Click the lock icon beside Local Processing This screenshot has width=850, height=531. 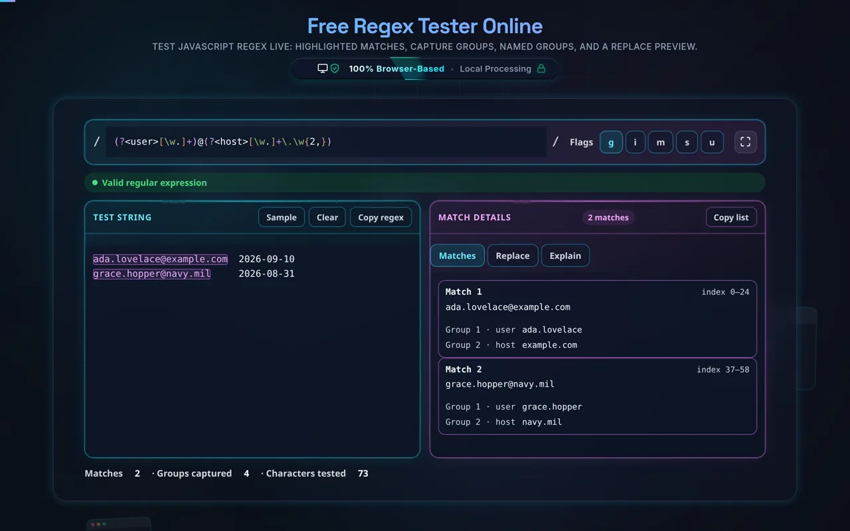541,68
